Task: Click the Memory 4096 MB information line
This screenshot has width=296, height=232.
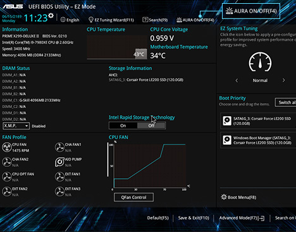Action: pyautogui.click(x=32, y=55)
